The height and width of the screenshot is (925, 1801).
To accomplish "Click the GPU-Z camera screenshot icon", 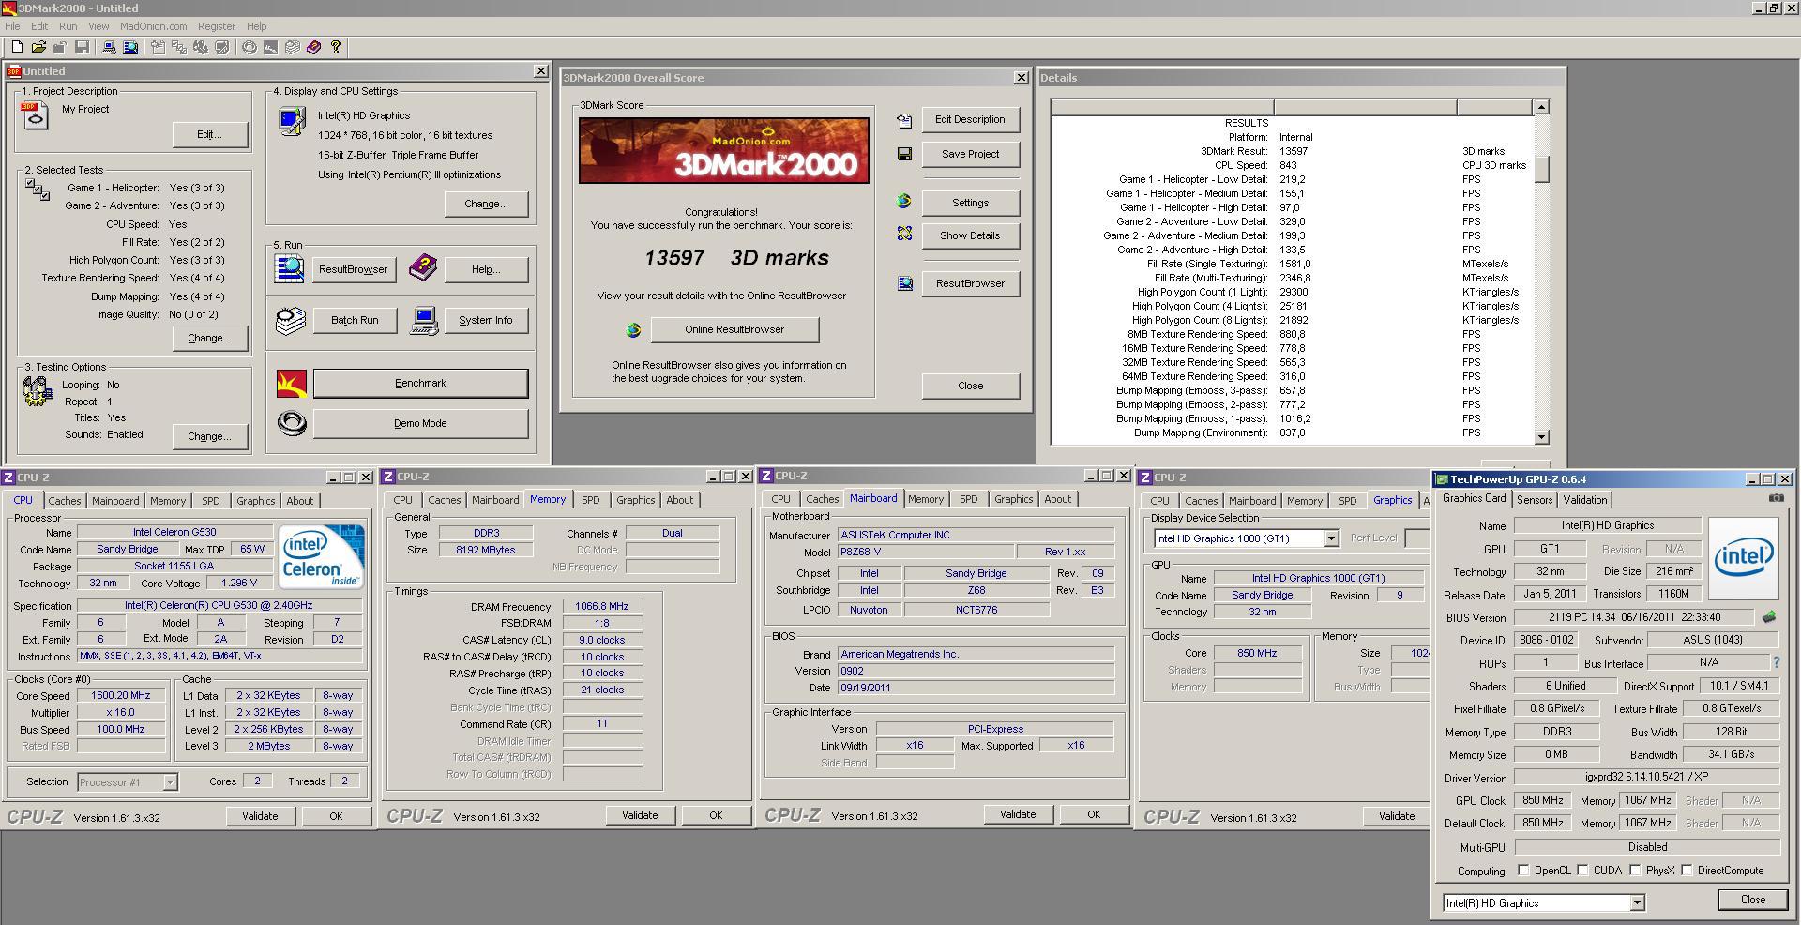I will [x=1776, y=498].
